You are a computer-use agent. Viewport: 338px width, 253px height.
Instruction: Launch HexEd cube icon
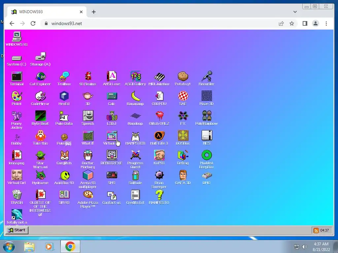click(x=64, y=96)
